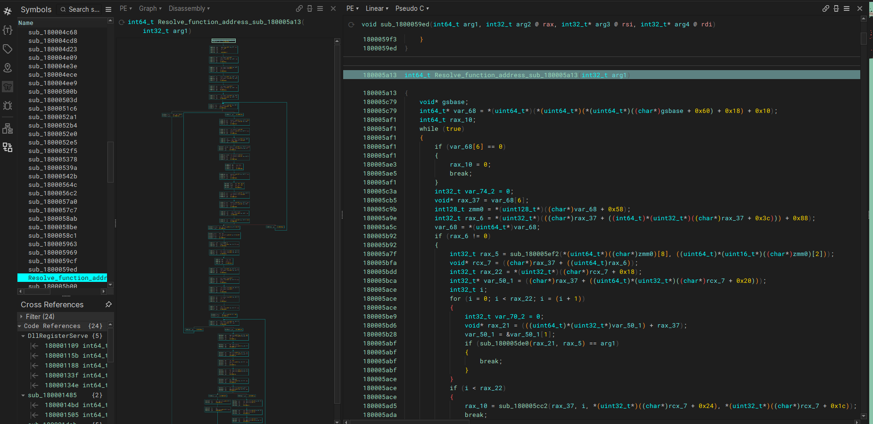Toggle sync link icon in graph pane
This screenshot has height=424, width=873.
point(299,8)
